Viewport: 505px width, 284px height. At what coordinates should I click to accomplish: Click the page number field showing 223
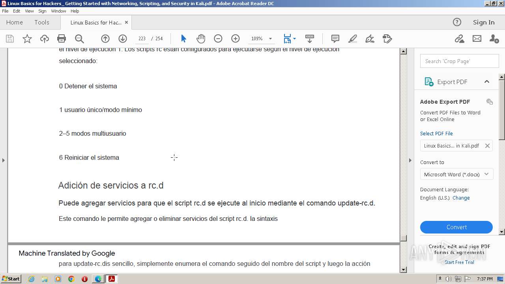tap(142, 39)
